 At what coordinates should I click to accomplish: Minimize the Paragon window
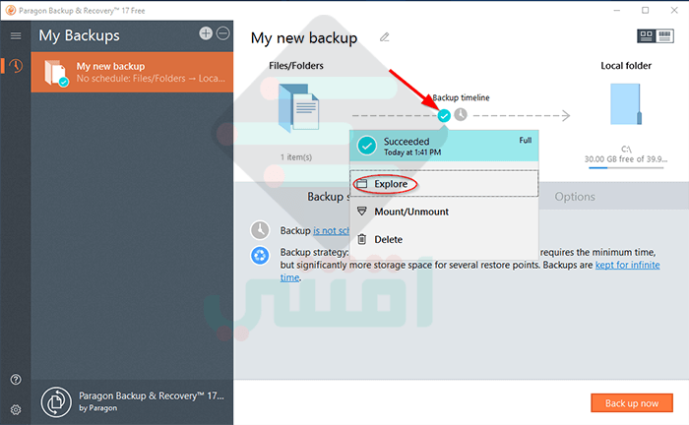(x=617, y=10)
